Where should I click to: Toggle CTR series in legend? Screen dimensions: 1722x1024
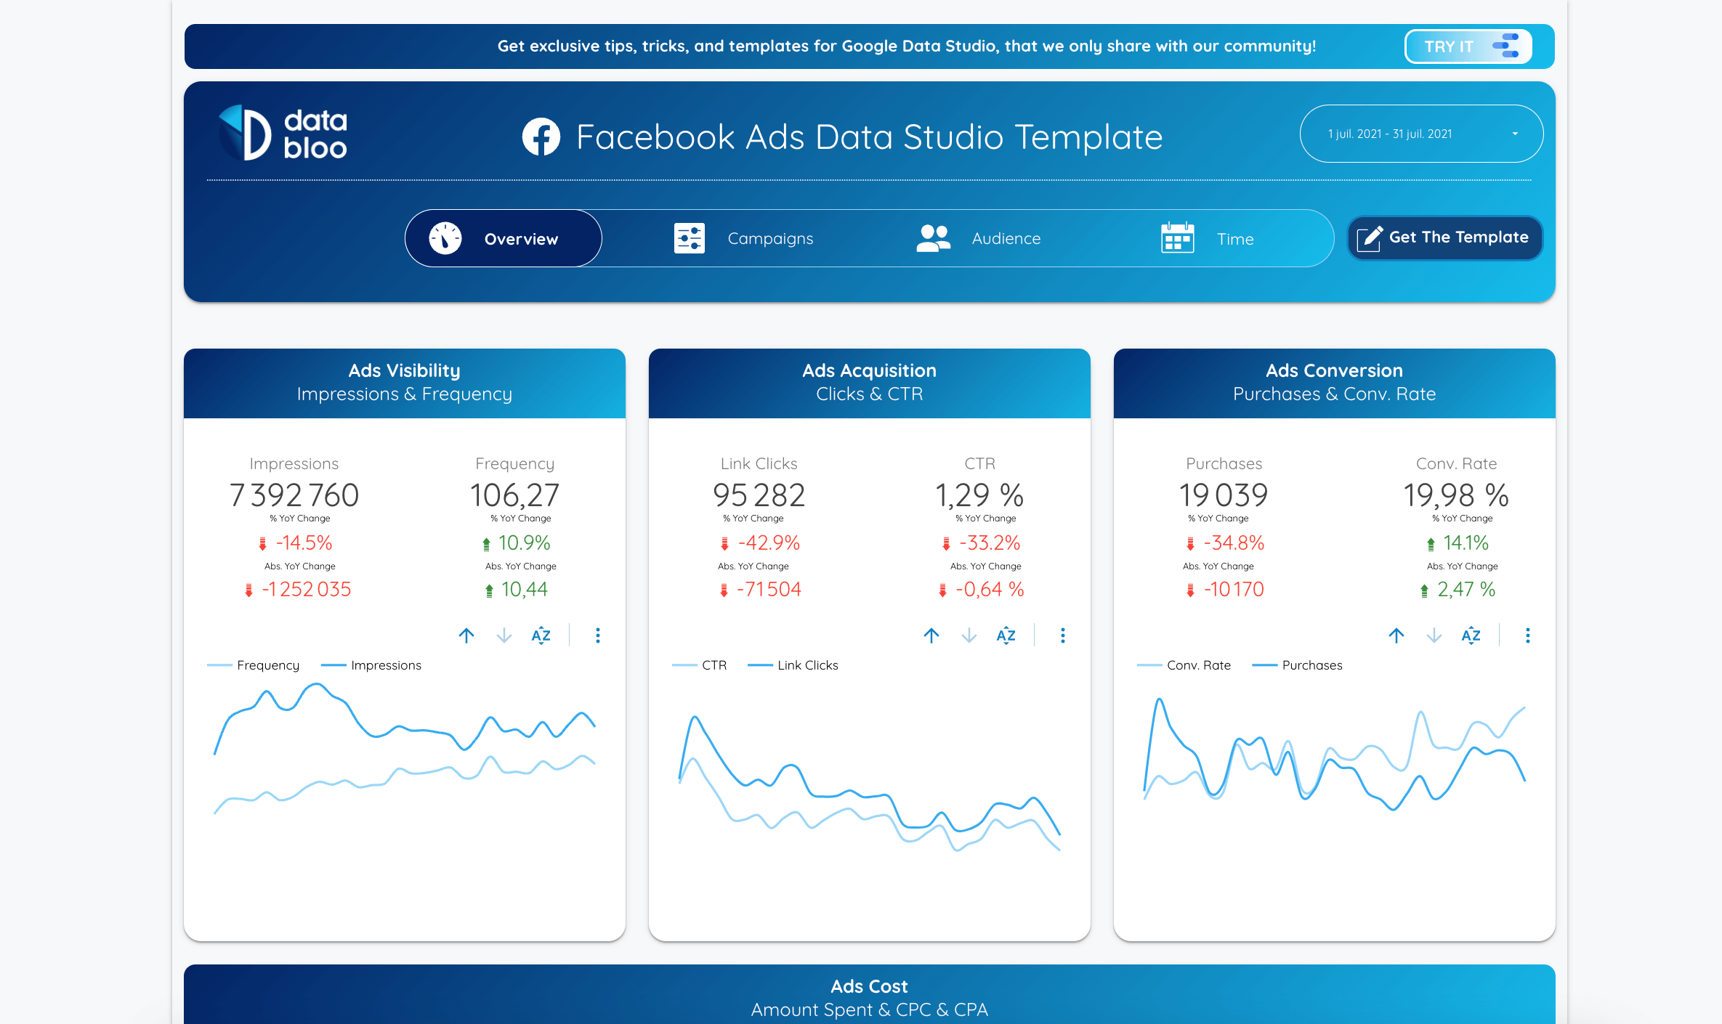[x=700, y=665]
